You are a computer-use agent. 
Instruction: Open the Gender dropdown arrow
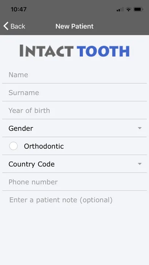click(x=139, y=128)
